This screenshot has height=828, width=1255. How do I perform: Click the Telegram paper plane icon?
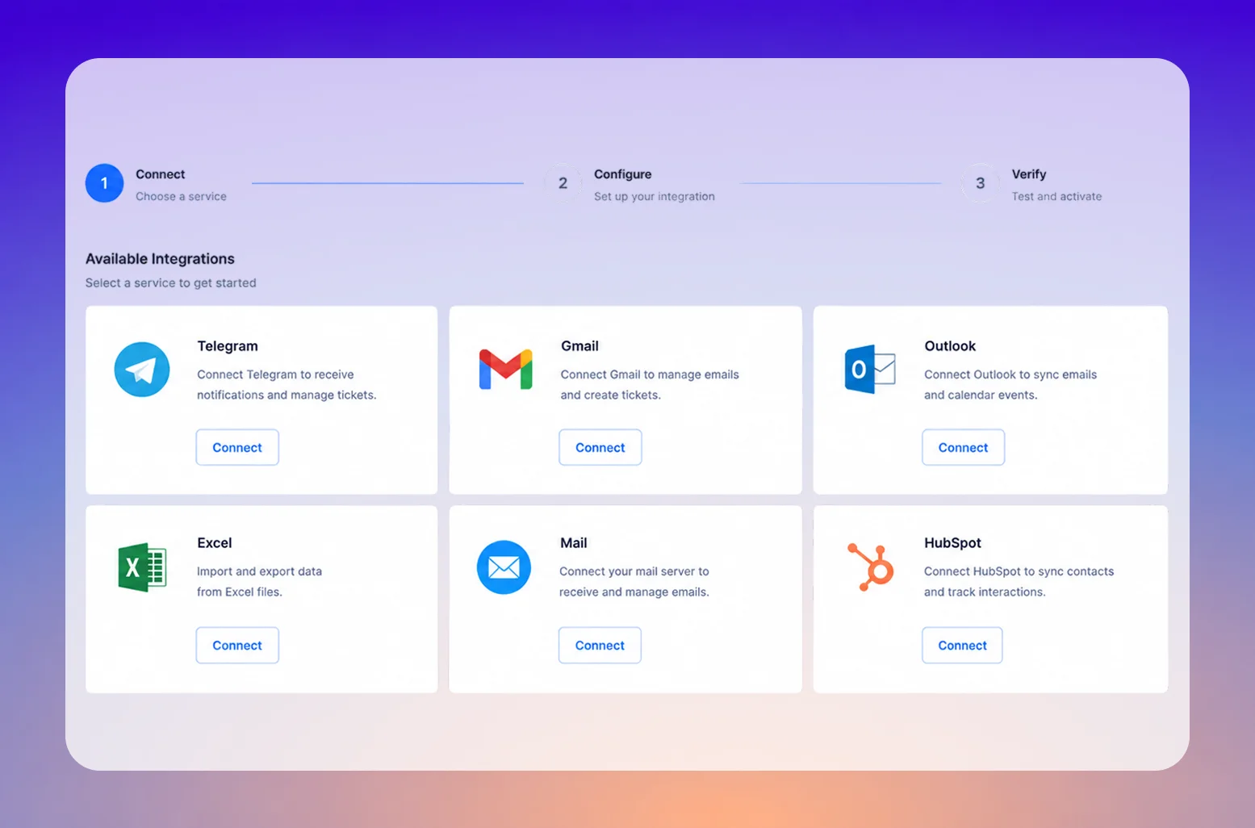tap(142, 370)
